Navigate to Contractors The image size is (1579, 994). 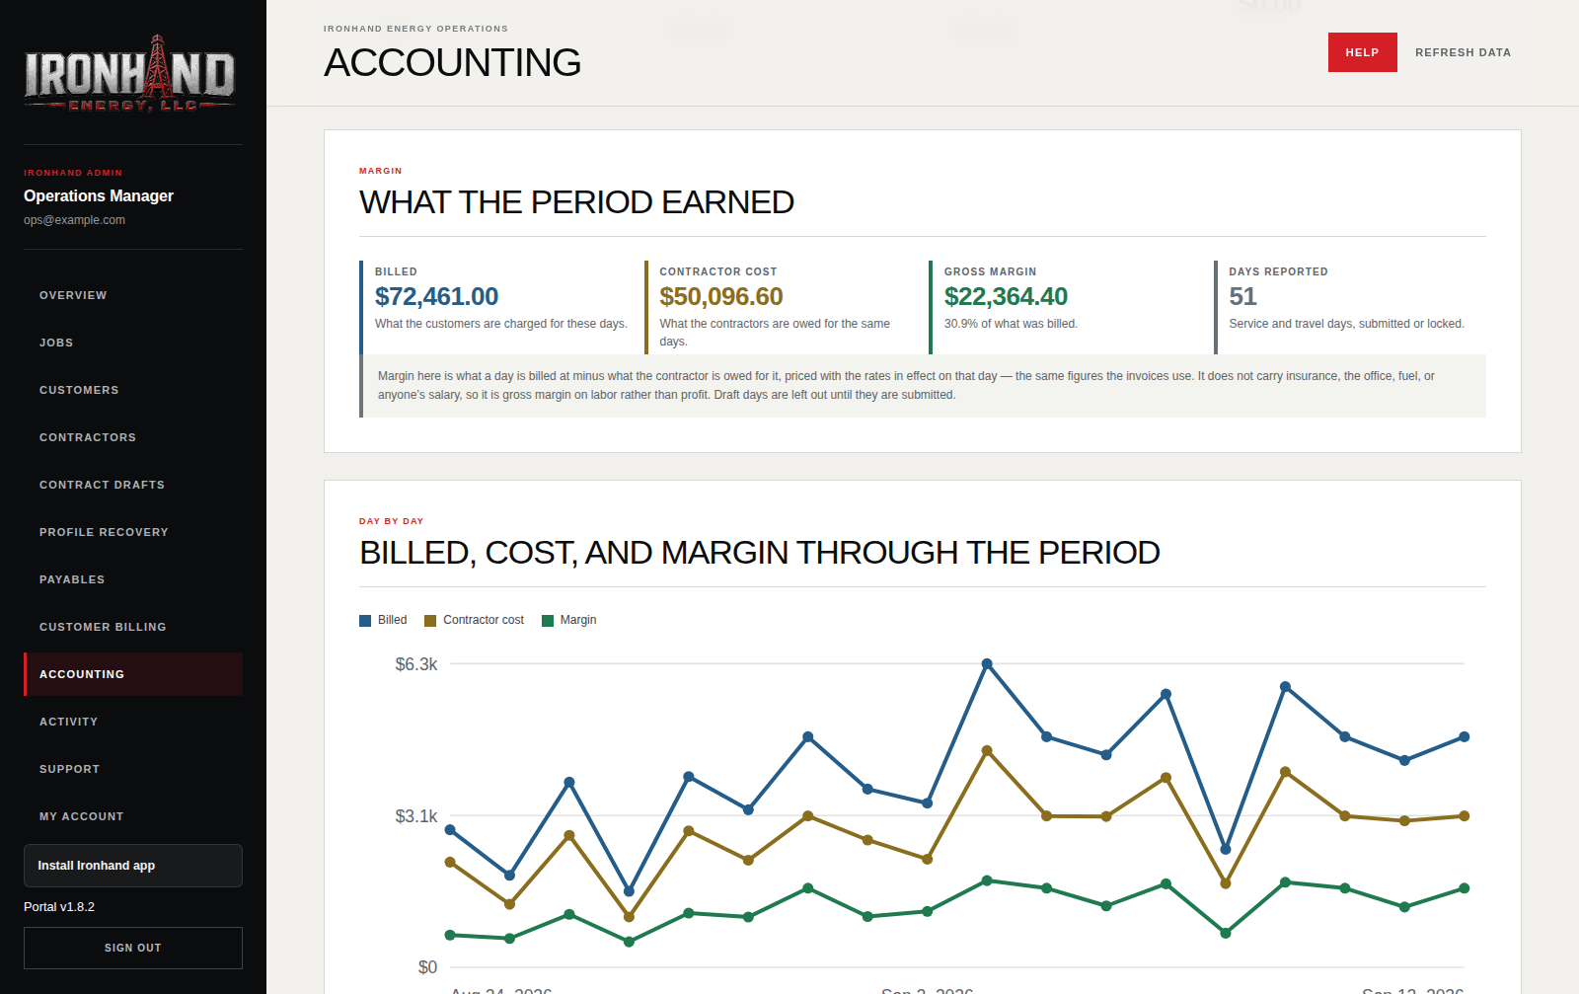(133, 437)
